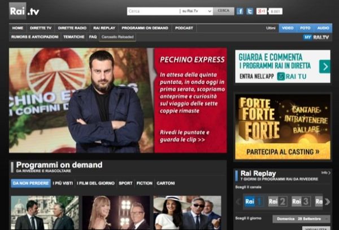Viewport: 339px width, 230px height.
Task: Click the Cerca search button
Action: click(x=224, y=11)
